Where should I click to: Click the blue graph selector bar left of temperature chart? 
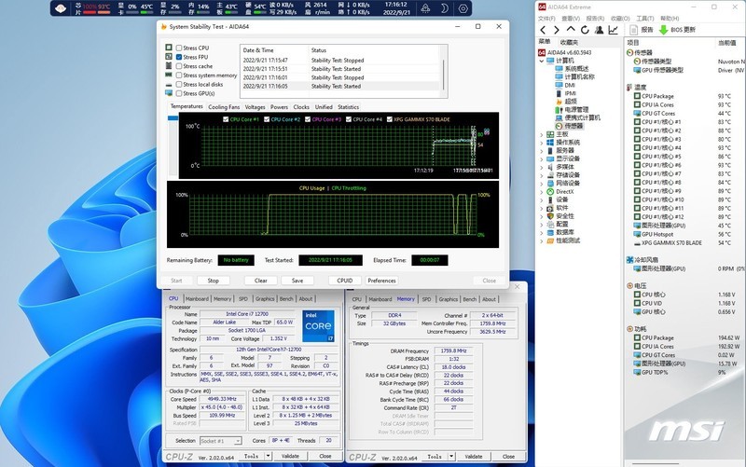coord(173,118)
